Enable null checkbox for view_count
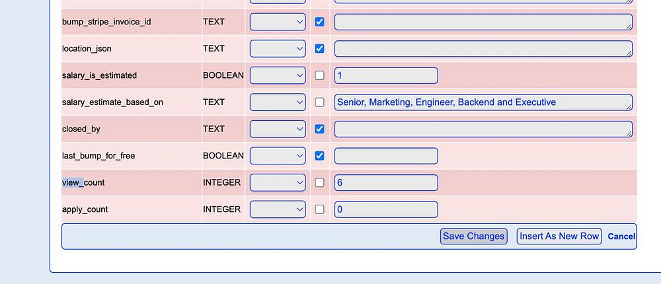The image size is (661, 284). [320, 182]
